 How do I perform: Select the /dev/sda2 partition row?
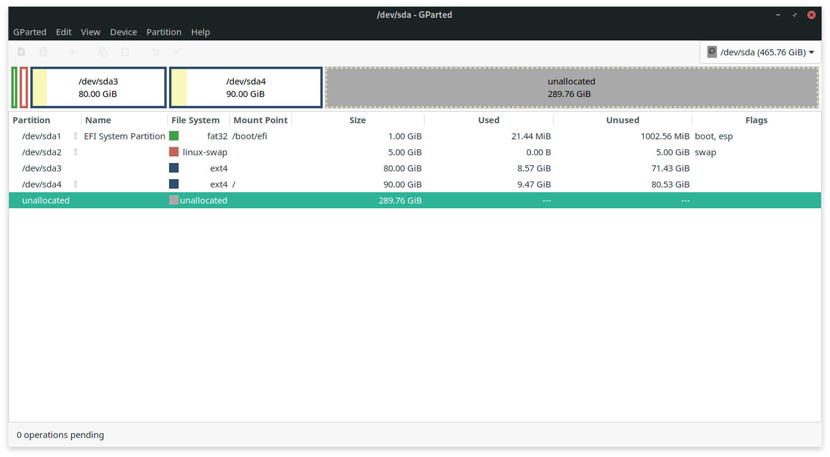pos(415,152)
